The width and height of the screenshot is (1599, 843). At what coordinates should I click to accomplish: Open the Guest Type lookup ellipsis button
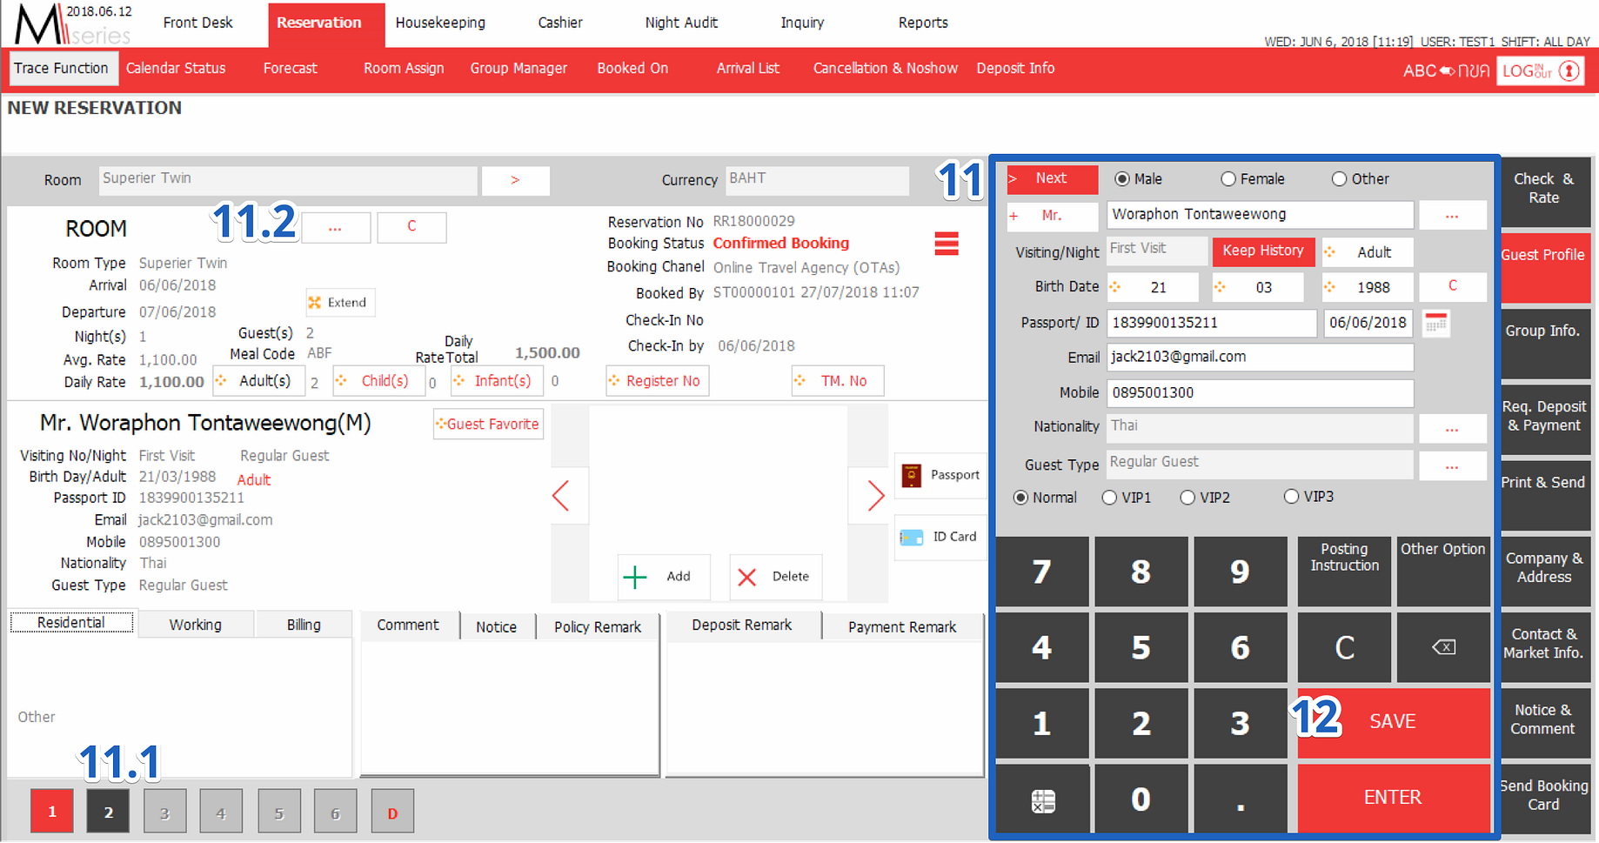coord(1452,465)
